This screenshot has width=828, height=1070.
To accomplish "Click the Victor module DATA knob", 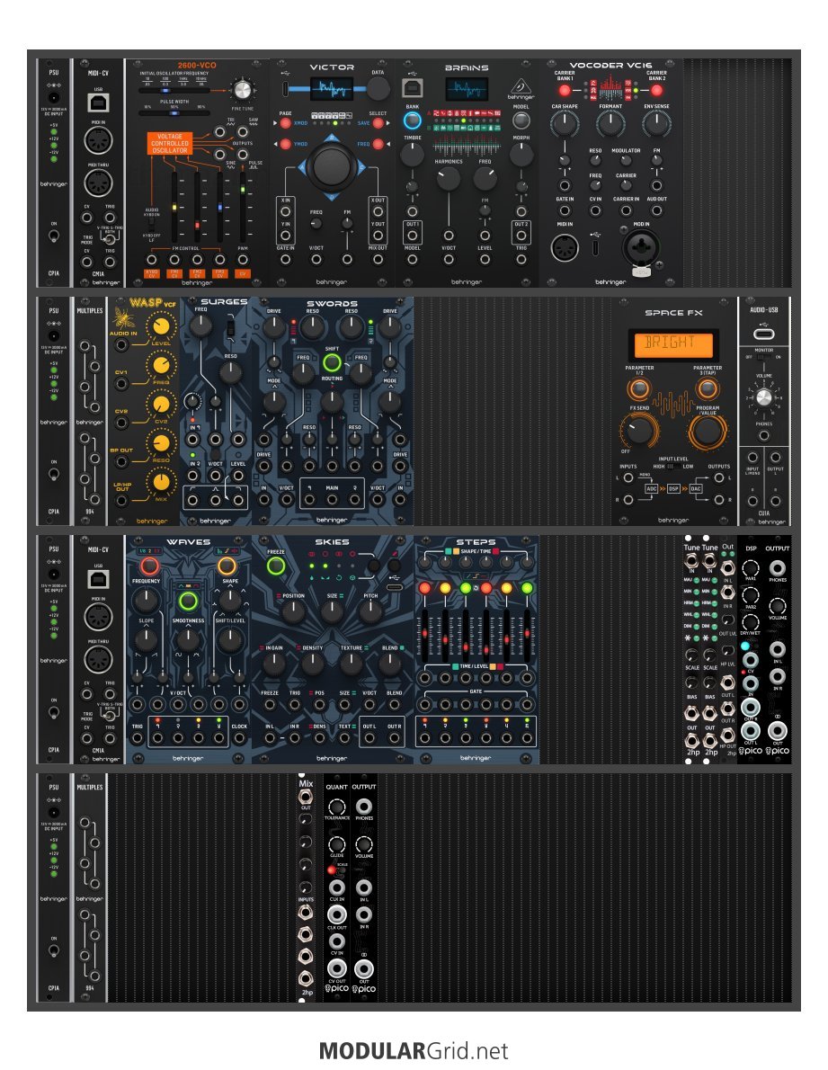I will (x=378, y=89).
